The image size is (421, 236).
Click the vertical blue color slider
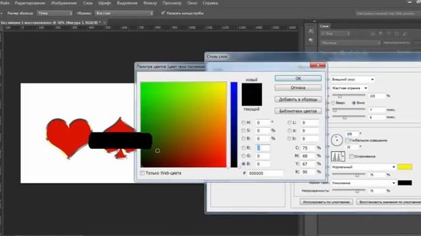234,125
